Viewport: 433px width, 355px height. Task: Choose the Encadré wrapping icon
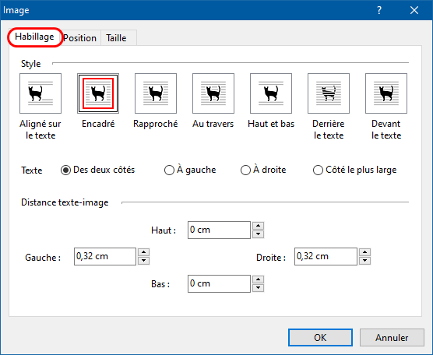tap(98, 93)
